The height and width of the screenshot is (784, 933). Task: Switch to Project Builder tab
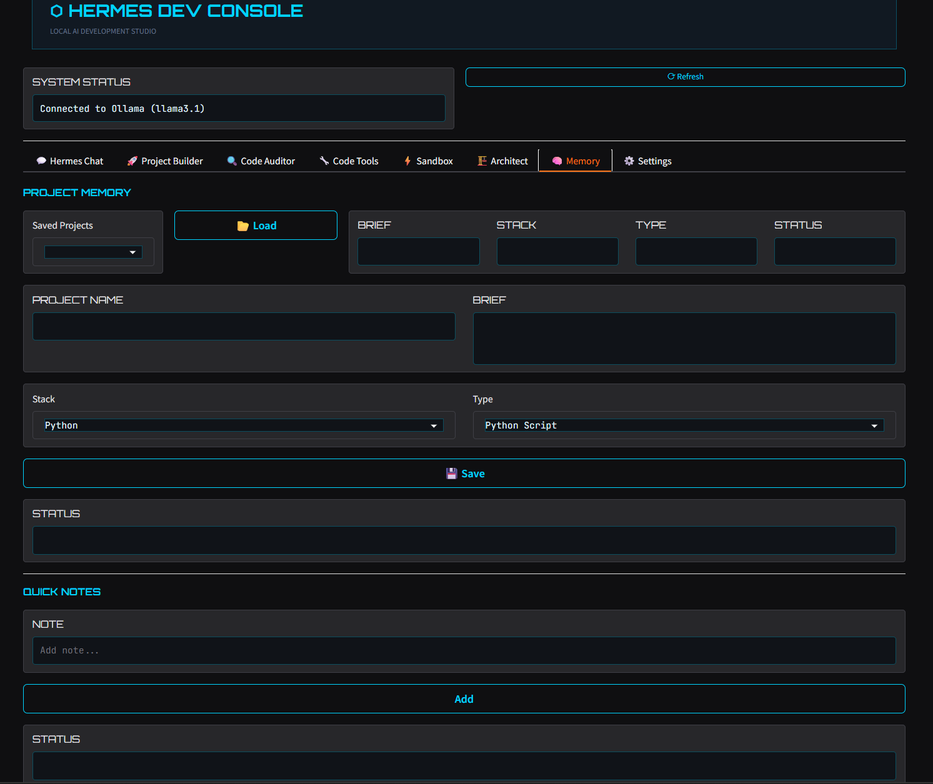pyautogui.click(x=165, y=161)
